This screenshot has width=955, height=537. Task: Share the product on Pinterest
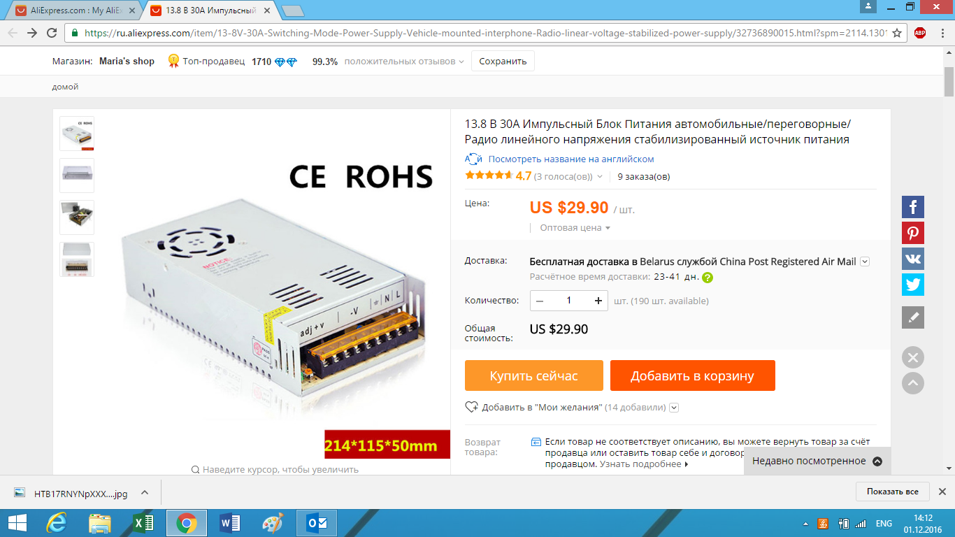pyautogui.click(x=912, y=233)
